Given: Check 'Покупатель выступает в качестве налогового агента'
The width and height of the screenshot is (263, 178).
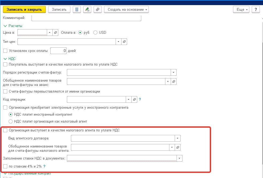Looking at the screenshot, I should pos(5,65).
